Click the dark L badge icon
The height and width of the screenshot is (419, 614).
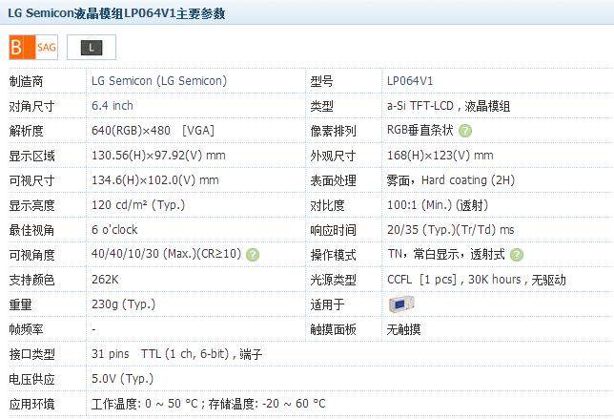(x=92, y=46)
